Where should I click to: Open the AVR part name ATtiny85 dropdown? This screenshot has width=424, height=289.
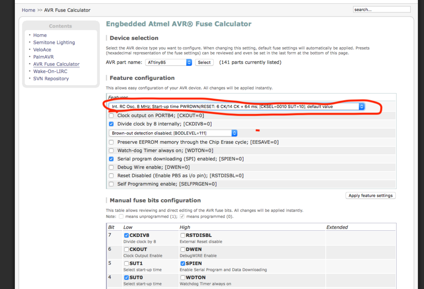[x=169, y=62]
